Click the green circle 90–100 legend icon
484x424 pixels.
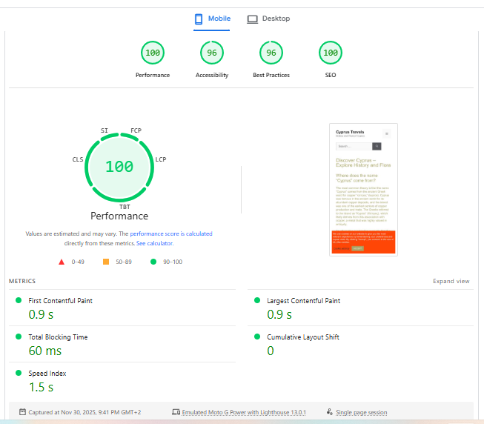(x=153, y=262)
